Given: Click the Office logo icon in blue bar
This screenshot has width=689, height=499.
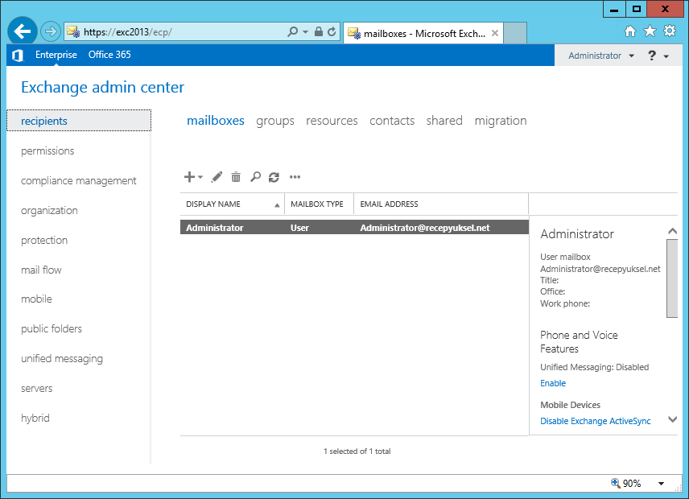Looking at the screenshot, I should pyautogui.click(x=18, y=56).
